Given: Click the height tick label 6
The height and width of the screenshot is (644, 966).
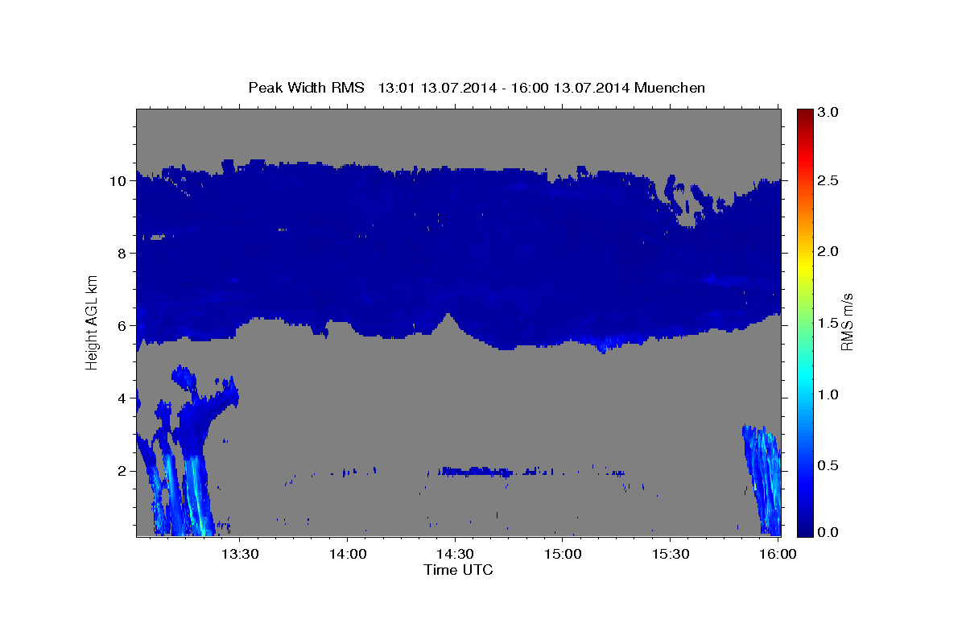Looking at the screenshot, I should [x=122, y=325].
